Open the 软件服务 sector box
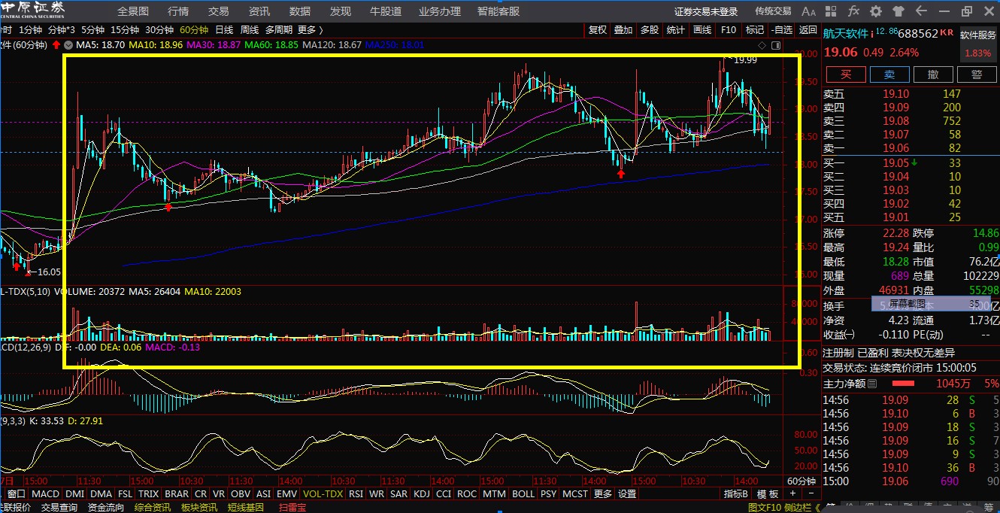The height and width of the screenshot is (513, 1000). tap(978, 44)
